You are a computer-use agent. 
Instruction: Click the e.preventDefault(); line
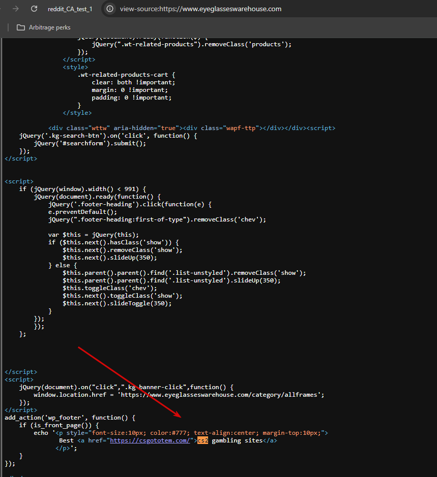point(82,212)
